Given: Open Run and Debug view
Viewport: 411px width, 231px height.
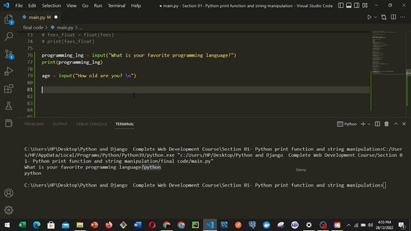Looking at the screenshot, I should click(8, 71).
